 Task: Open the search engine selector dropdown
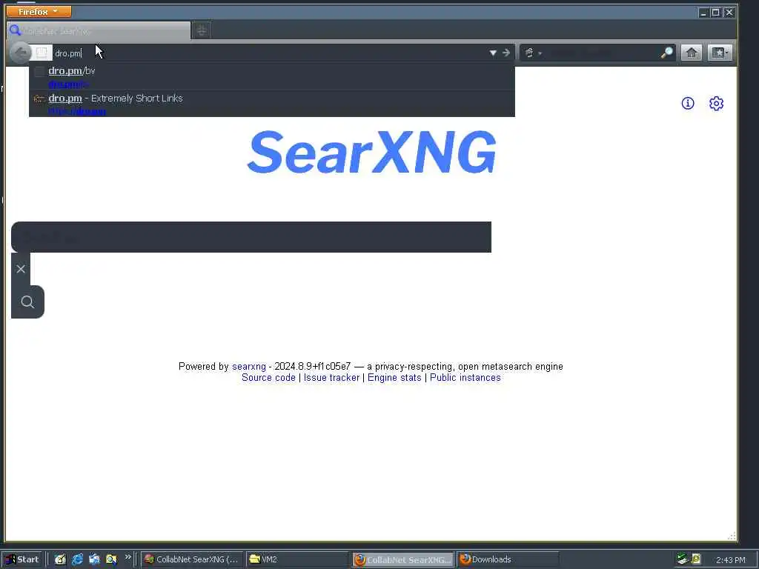tap(533, 53)
